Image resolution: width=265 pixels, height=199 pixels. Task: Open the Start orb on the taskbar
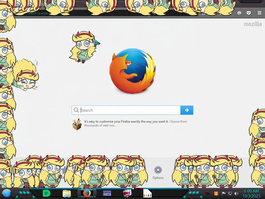[x=7, y=194]
